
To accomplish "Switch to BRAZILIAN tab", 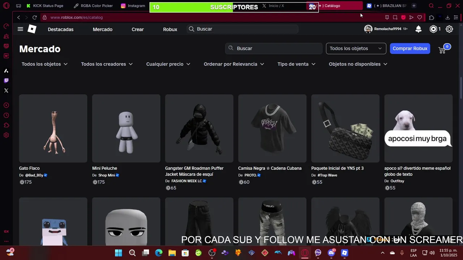I will coord(386,6).
